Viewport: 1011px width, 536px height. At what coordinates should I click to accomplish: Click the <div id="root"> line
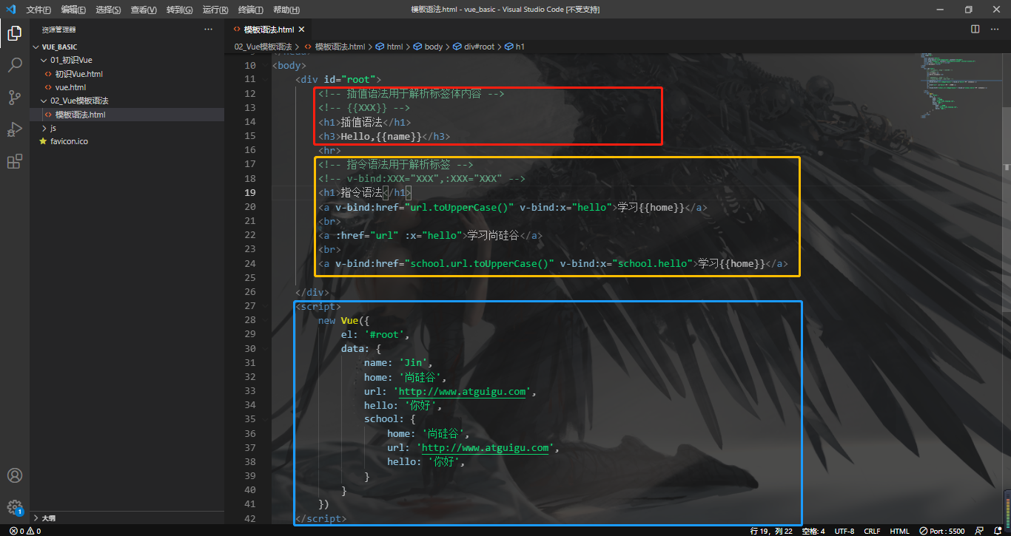pyautogui.click(x=338, y=80)
